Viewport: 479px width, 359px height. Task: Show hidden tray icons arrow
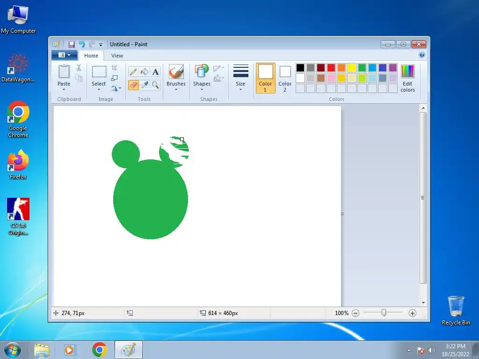pos(409,350)
